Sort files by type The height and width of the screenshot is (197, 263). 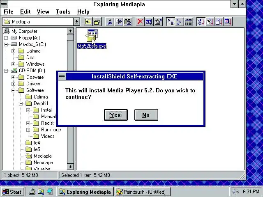click(x=210, y=22)
